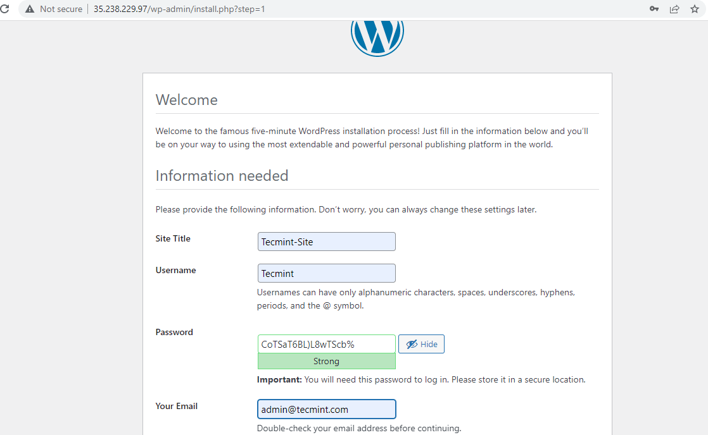Viewport: 708px width, 435px height.
Task: Click the 'Important:' password notice text
Action: click(421, 379)
